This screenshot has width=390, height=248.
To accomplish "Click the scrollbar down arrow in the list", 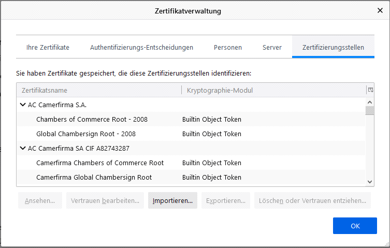I will tap(370, 182).
